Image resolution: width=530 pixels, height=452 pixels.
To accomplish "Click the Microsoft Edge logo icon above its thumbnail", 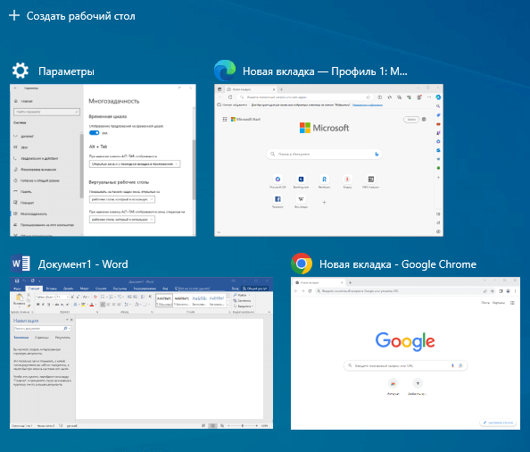I will (x=225, y=71).
